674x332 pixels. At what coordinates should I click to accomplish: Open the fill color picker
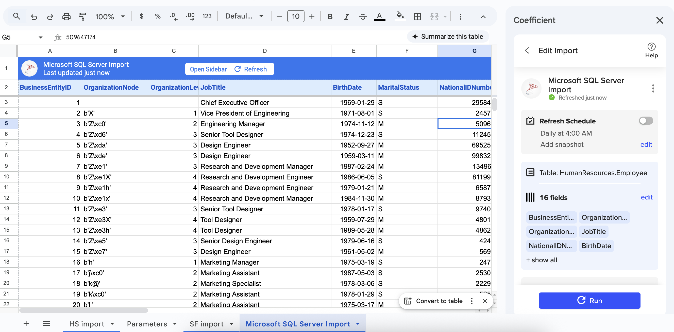(x=399, y=16)
